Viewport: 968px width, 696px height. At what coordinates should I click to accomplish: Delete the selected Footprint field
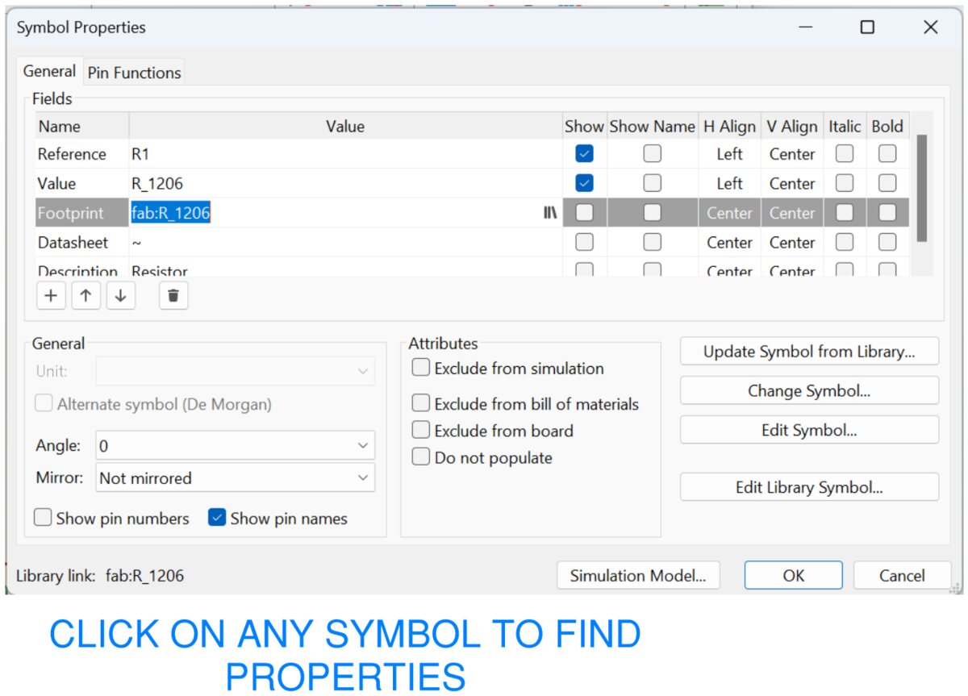click(173, 295)
